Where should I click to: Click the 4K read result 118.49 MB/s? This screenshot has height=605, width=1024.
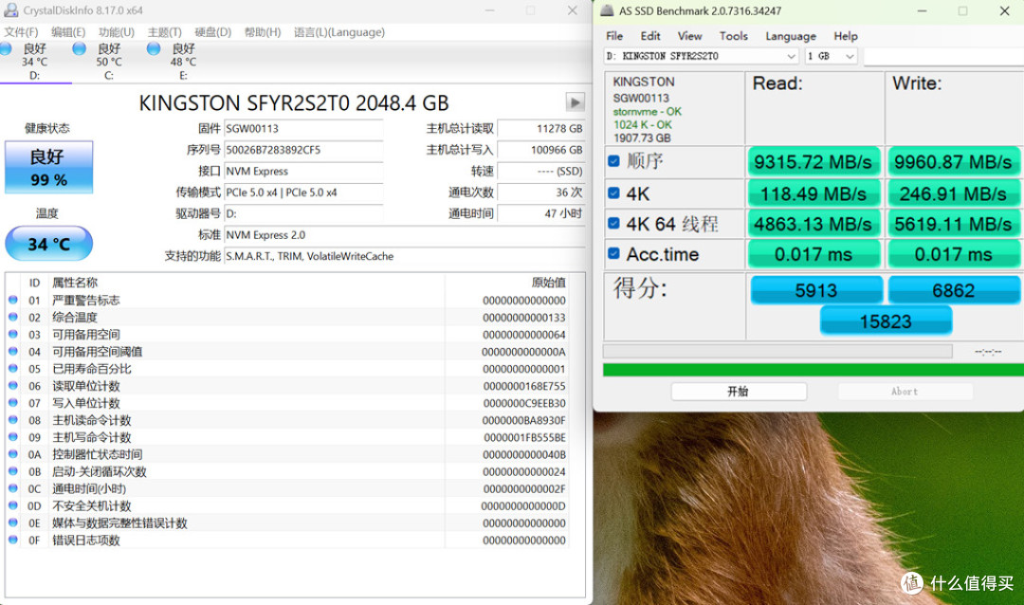pos(814,193)
